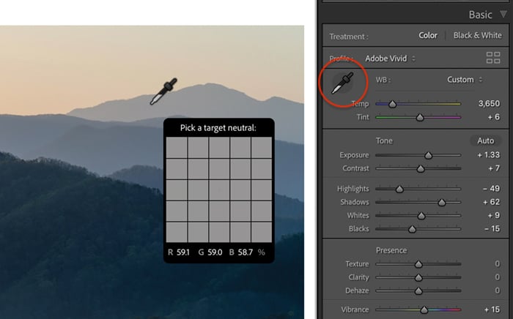Image resolution: width=513 pixels, height=319 pixels.
Task: Click the Clarity value 0
Action: pyautogui.click(x=498, y=277)
